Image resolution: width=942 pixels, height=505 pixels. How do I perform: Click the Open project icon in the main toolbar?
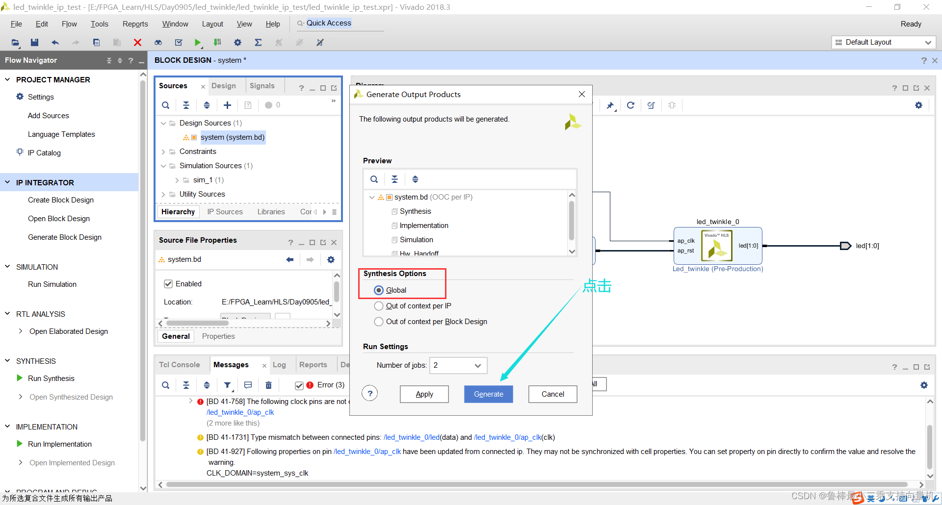pyautogui.click(x=15, y=43)
